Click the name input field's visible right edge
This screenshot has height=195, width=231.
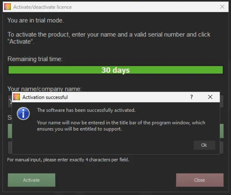coord(222,101)
